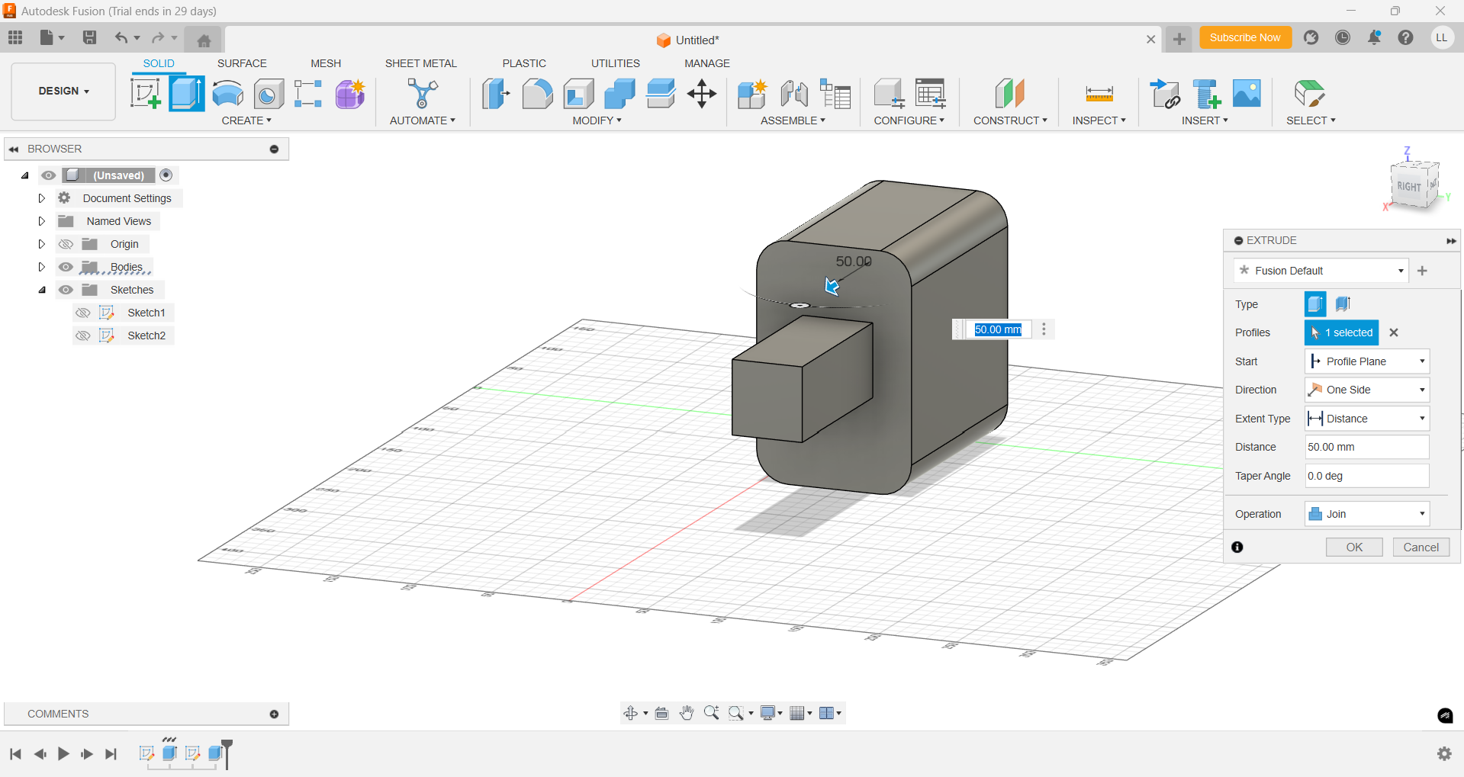Viewport: 1464px width, 777px height.
Task: Open the Operation dropdown showing Join
Action: [1366, 514]
